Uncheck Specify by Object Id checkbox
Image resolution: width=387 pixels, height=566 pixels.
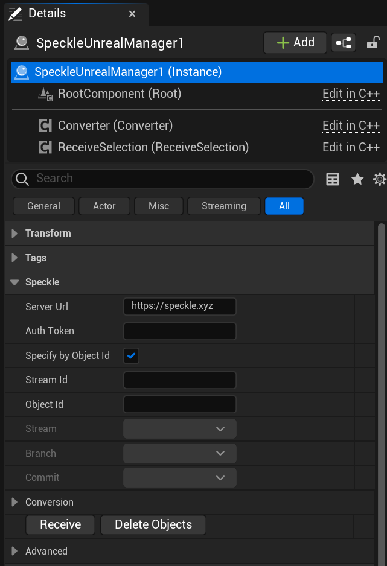[x=132, y=355]
